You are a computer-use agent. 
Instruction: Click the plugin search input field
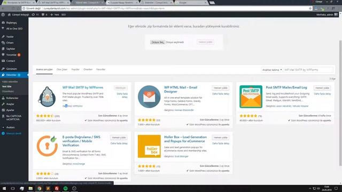click(x=308, y=70)
